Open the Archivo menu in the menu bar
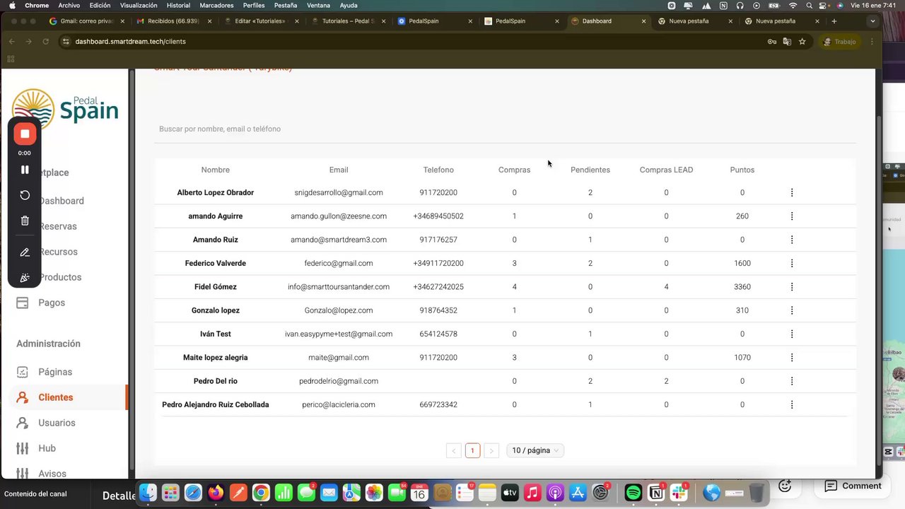 [69, 5]
